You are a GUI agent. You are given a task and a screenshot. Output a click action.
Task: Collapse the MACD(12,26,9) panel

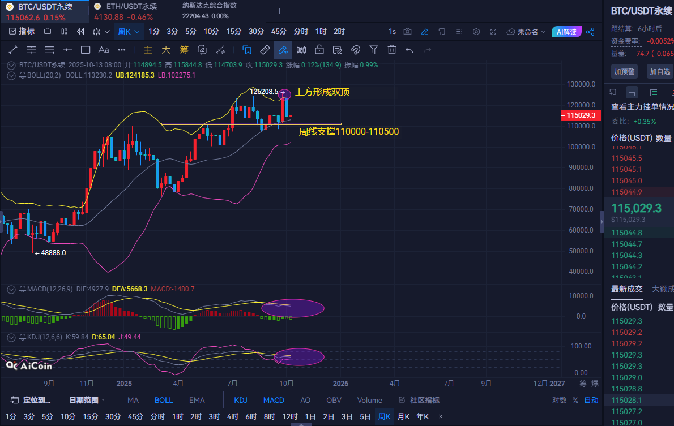[x=11, y=290]
